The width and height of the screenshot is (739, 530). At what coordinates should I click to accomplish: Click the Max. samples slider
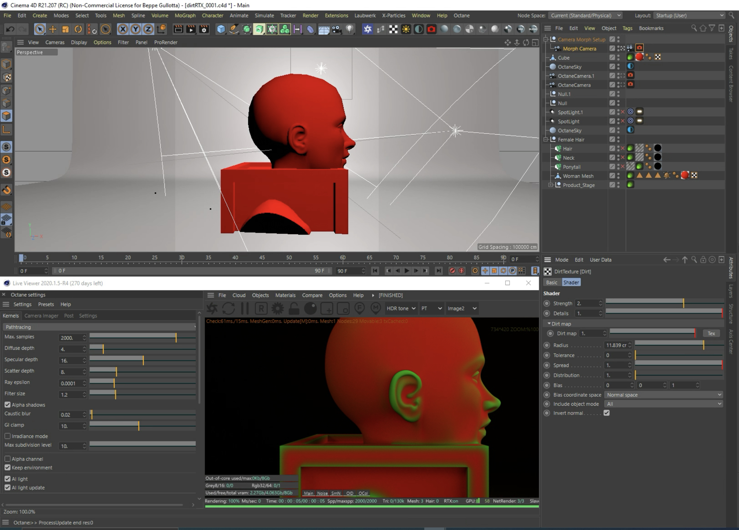point(142,337)
